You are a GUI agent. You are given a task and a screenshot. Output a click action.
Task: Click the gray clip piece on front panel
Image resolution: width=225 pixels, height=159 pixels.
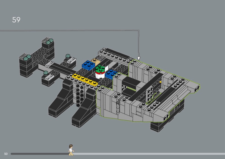point(118,106)
